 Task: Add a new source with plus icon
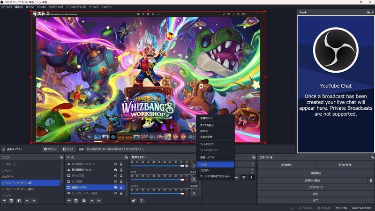click(69, 201)
